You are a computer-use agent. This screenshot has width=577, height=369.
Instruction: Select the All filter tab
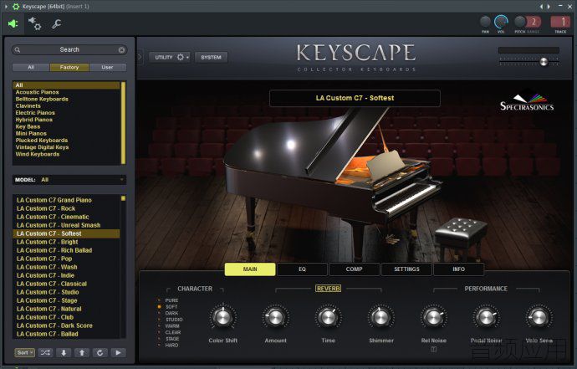click(x=31, y=68)
